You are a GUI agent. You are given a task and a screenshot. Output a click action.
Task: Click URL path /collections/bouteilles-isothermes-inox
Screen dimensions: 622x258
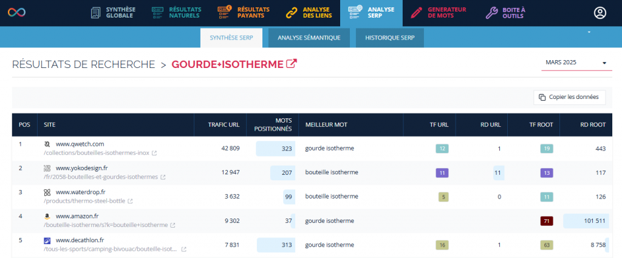pos(97,153)
